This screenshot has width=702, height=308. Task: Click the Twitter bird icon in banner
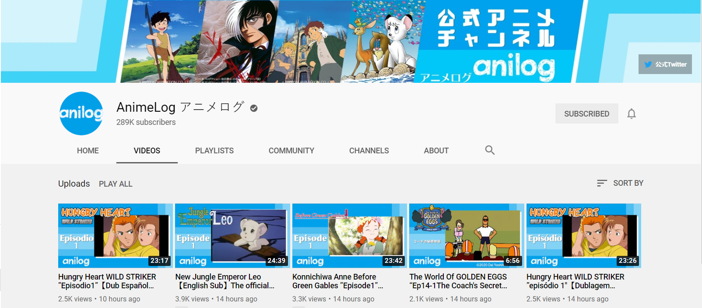tap(648, 64)
